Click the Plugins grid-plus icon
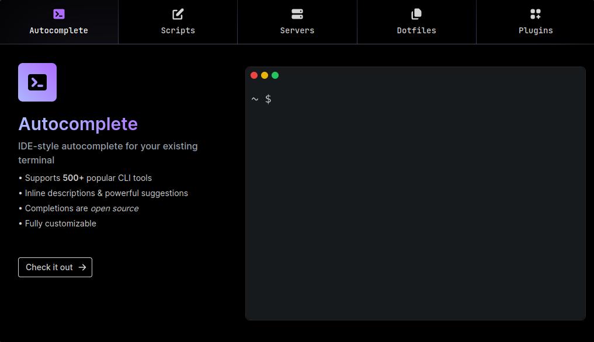 click(536, 14)
